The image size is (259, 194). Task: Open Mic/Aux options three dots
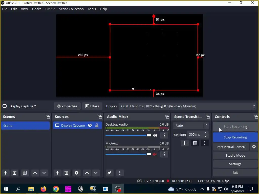pyautogui.click(x=164, y=154)
